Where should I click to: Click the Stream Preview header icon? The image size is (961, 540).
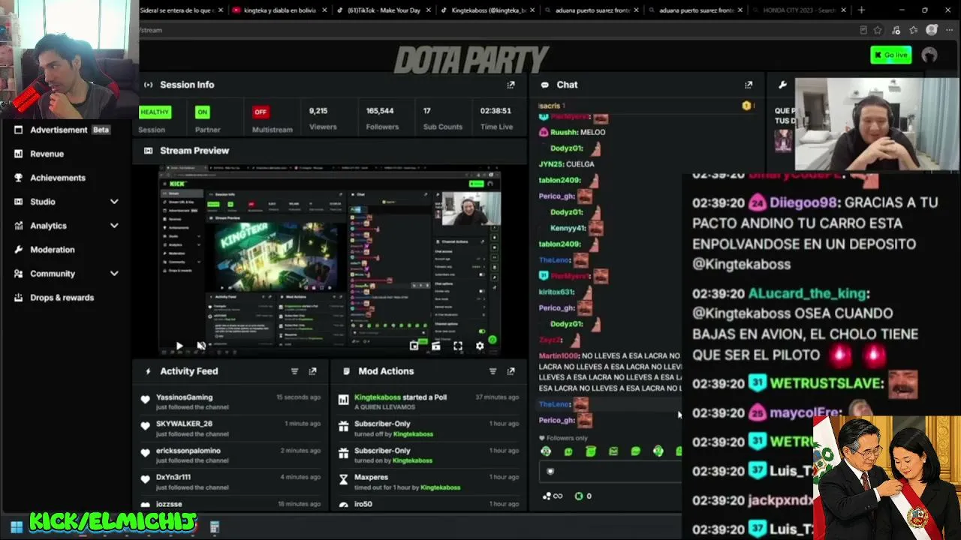(x=148, y=151)
